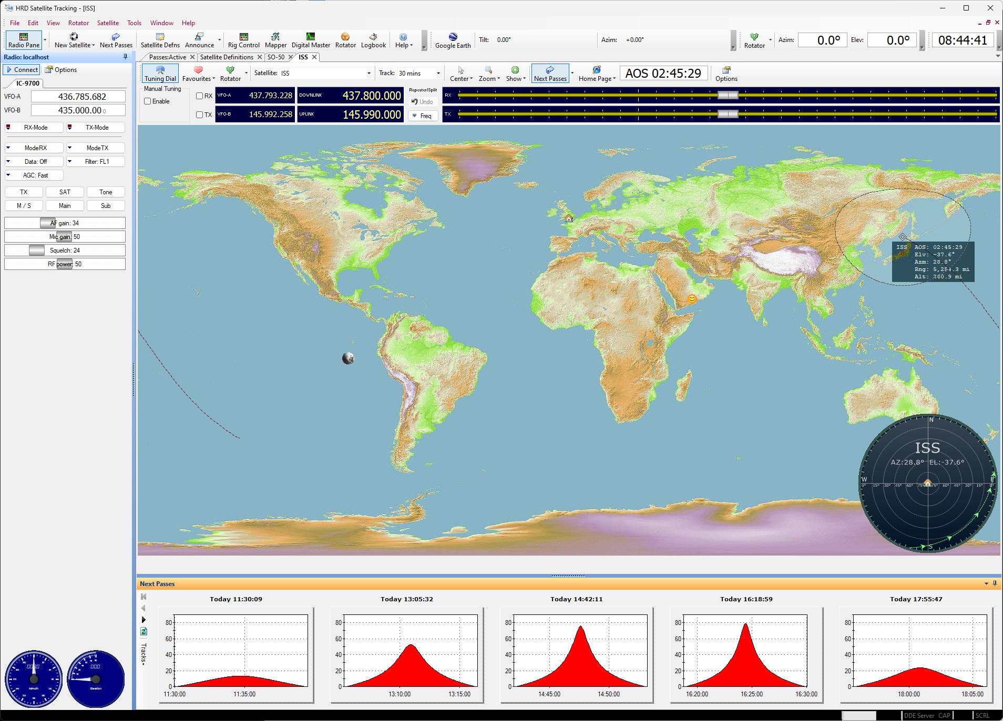Toggle the Tuning Dial button

(x=160, y=74)
